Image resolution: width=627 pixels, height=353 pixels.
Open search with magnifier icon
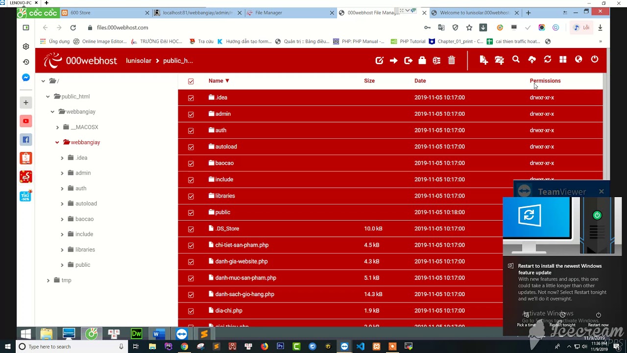click(x=516, y=59)
